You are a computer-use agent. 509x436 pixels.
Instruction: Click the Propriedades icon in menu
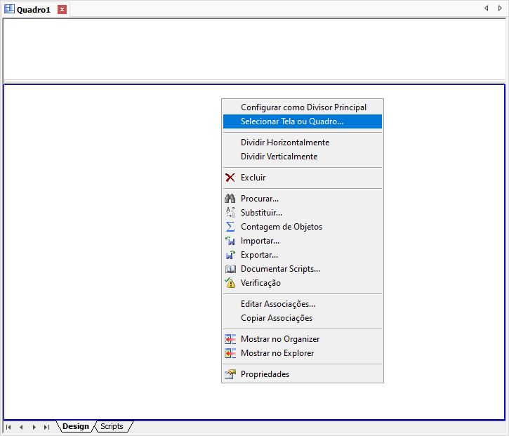point(230,374)
